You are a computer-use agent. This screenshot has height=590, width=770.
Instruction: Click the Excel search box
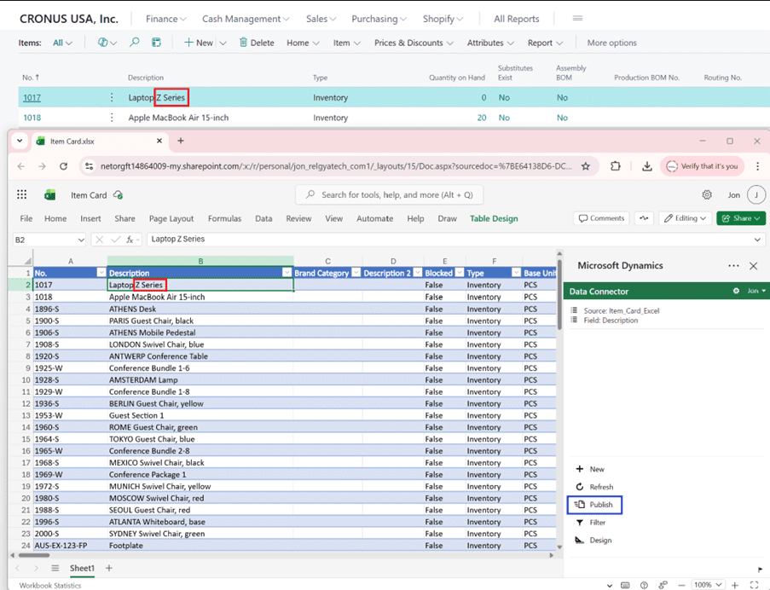click(390, 195)
